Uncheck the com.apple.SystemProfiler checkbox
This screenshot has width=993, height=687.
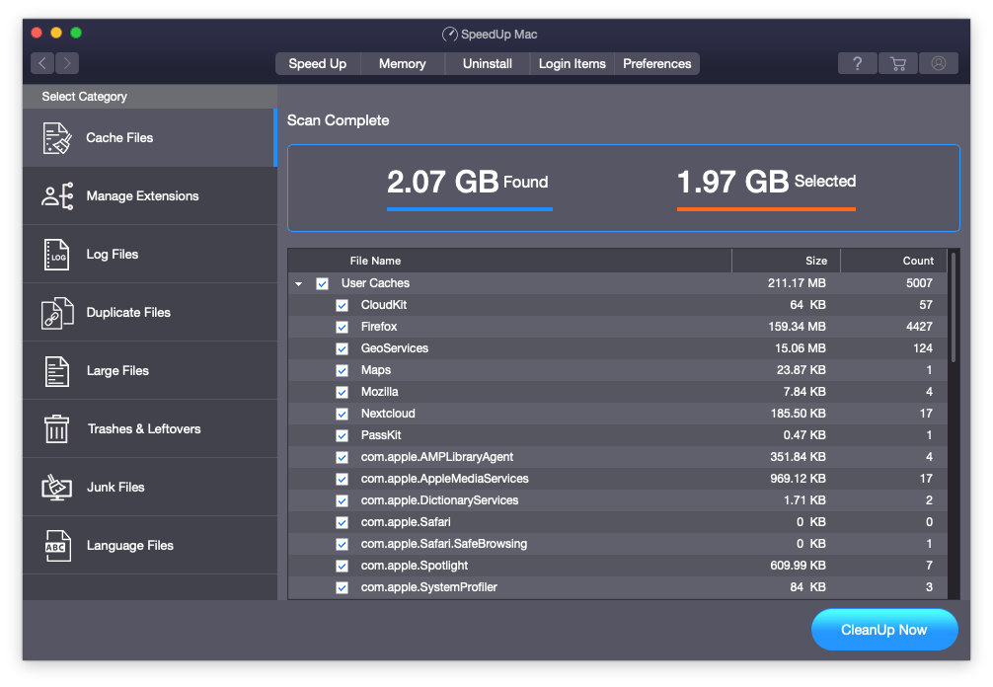[x=342, y=587]
